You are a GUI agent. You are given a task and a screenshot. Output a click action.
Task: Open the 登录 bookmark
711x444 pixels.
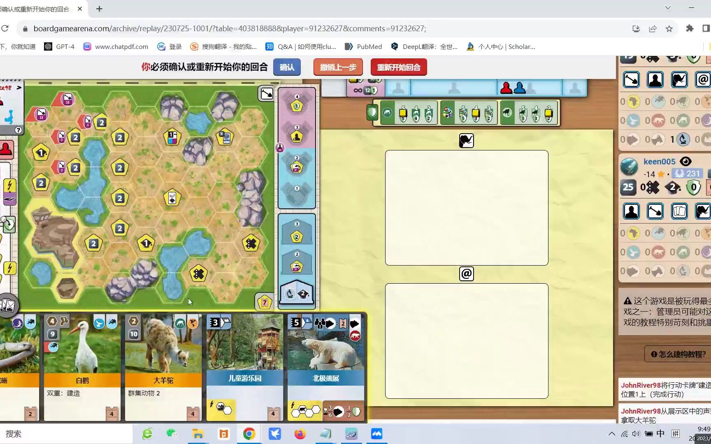(170, 46)
